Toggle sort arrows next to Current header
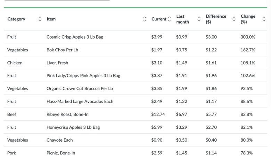The image size is (271, 160). [x=169, y=19]
